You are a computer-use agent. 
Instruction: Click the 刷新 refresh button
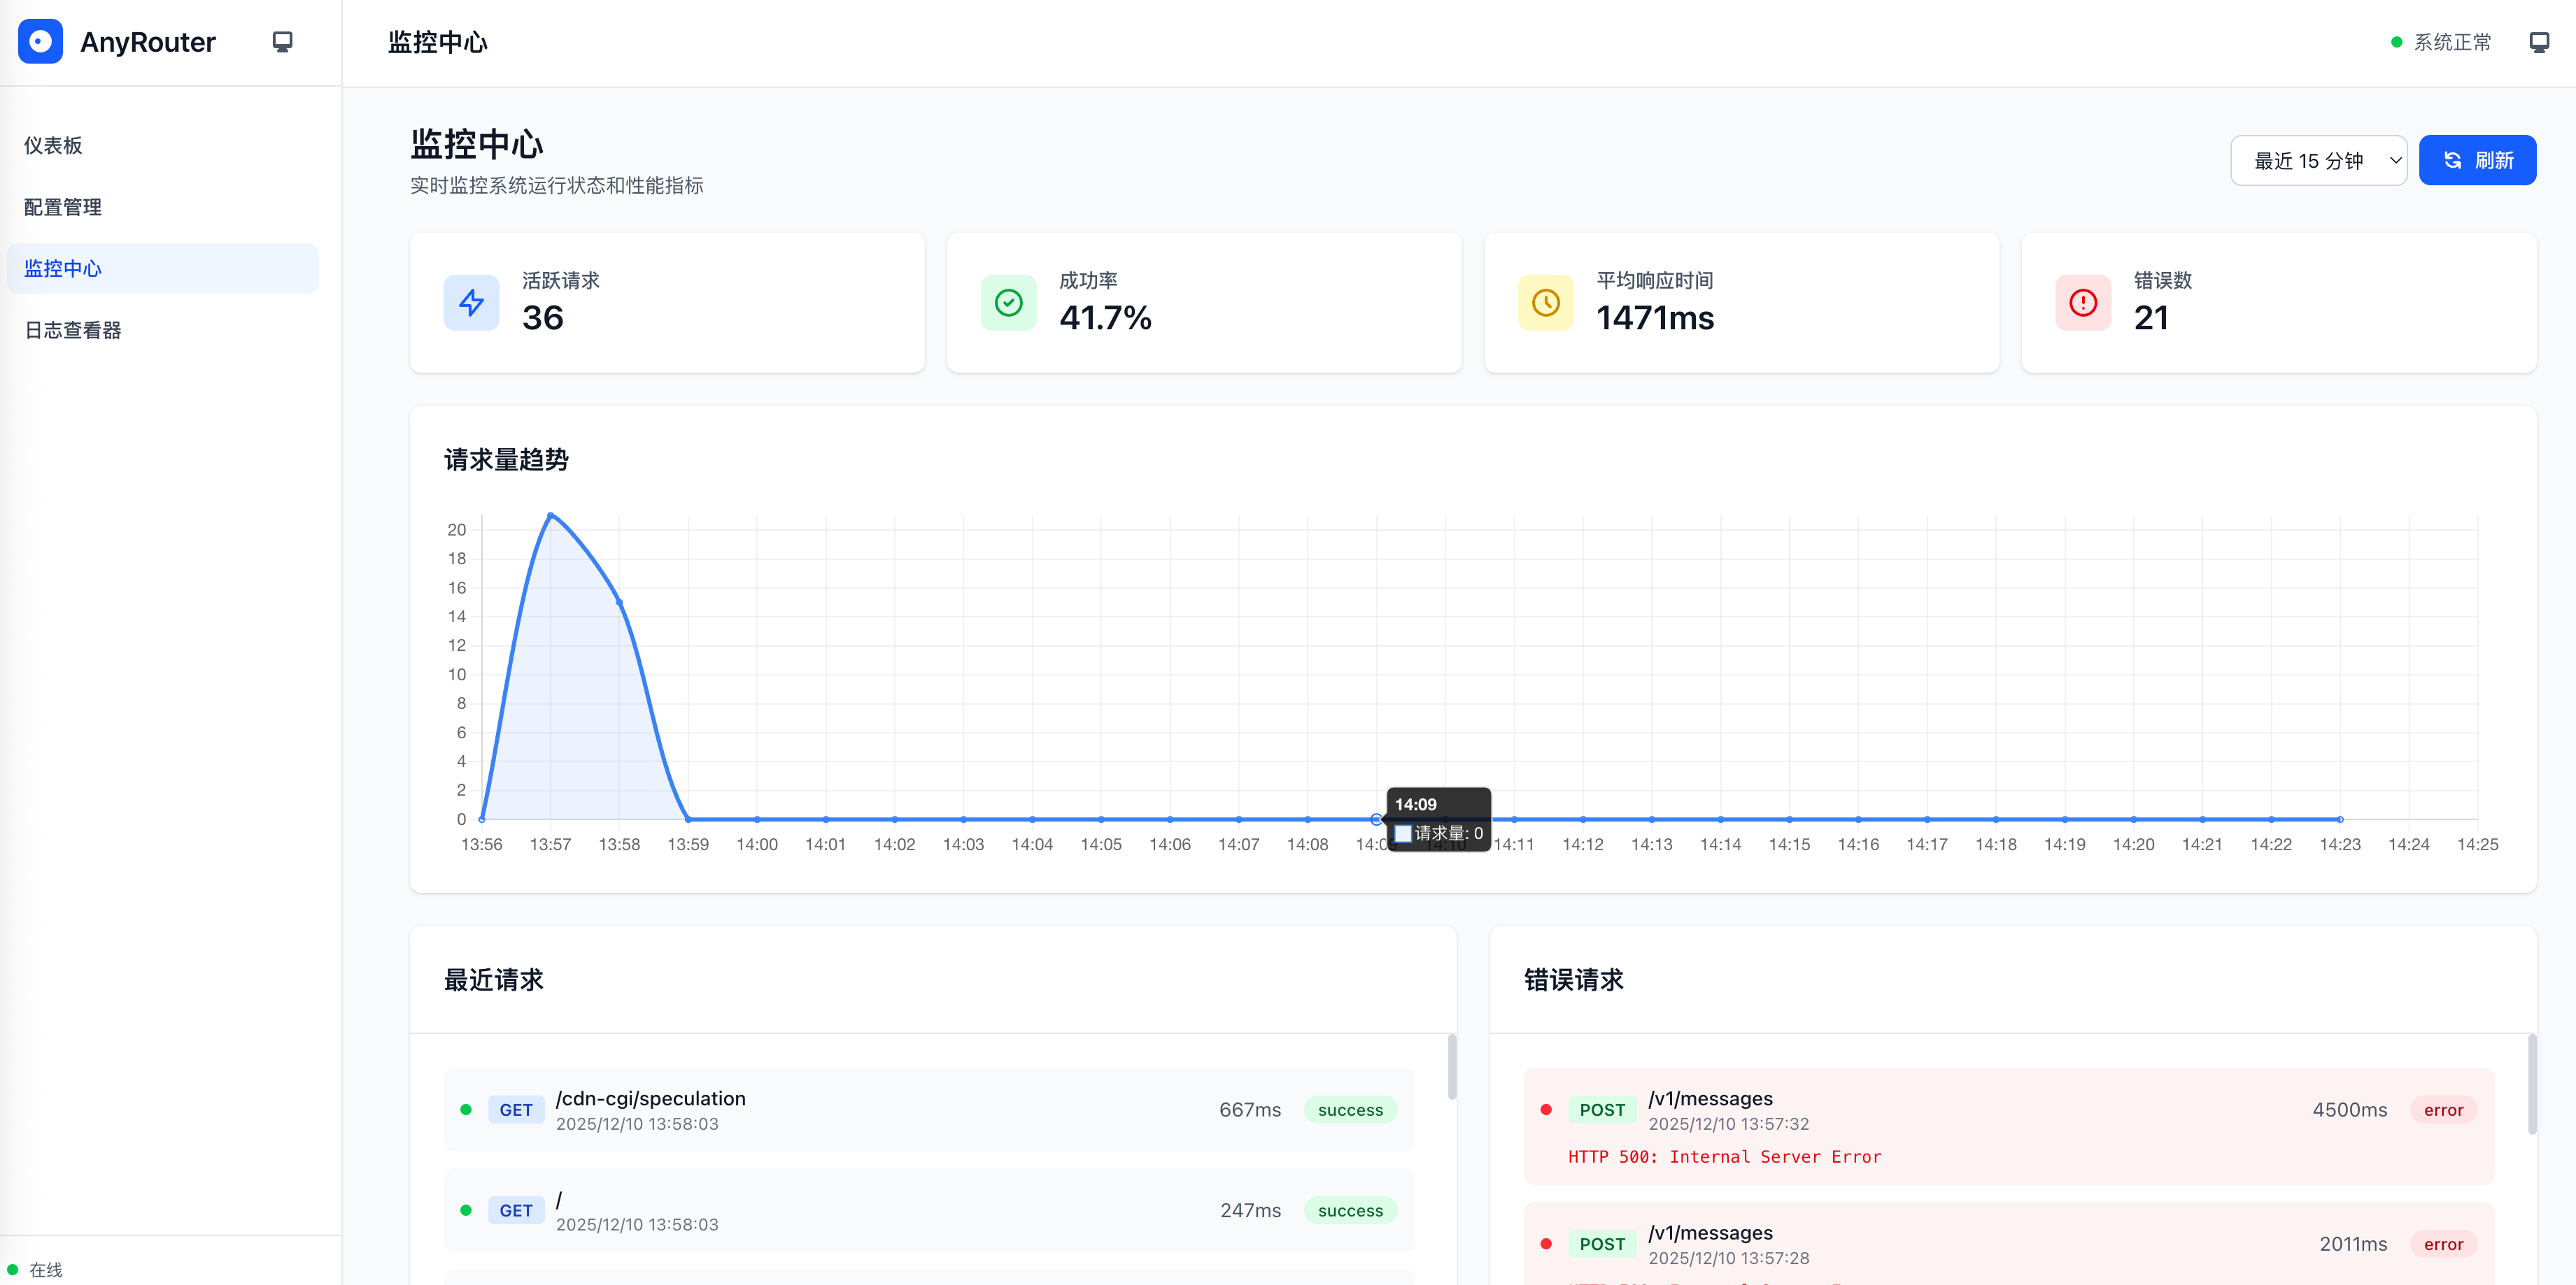[x=2477, y=160]
